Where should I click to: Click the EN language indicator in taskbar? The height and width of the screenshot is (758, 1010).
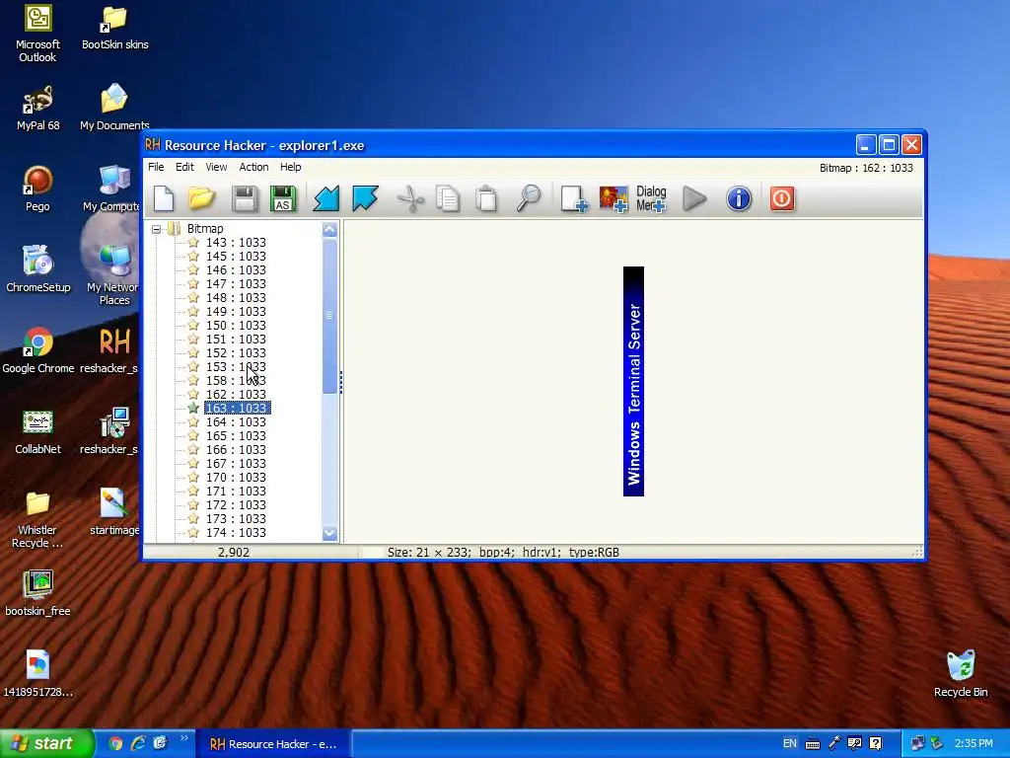click(790, 744)
